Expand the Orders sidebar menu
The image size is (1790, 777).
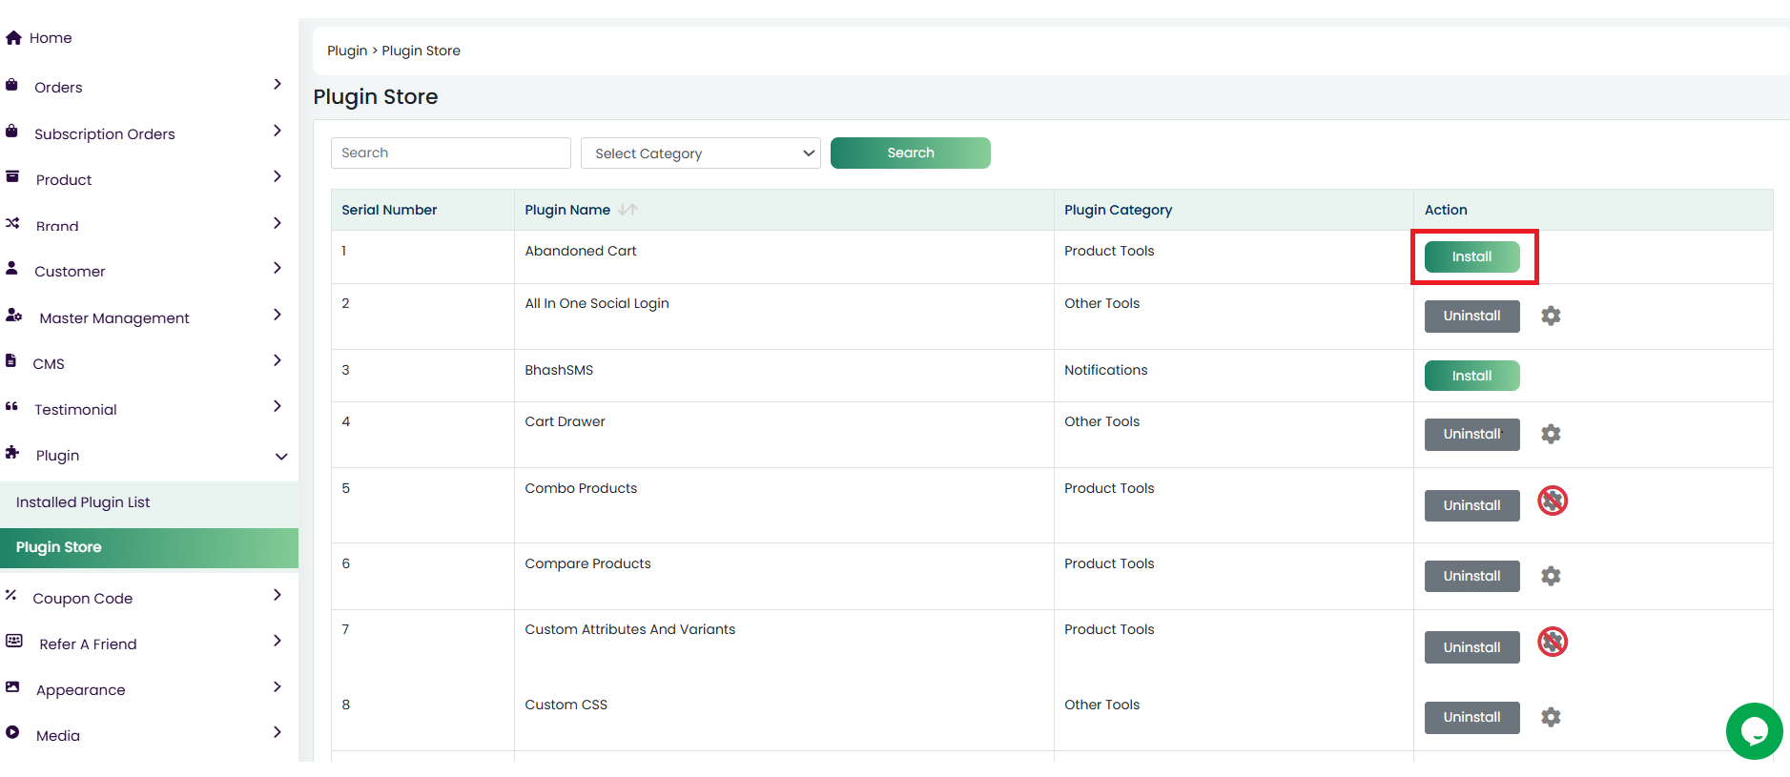tap(277, 85)
